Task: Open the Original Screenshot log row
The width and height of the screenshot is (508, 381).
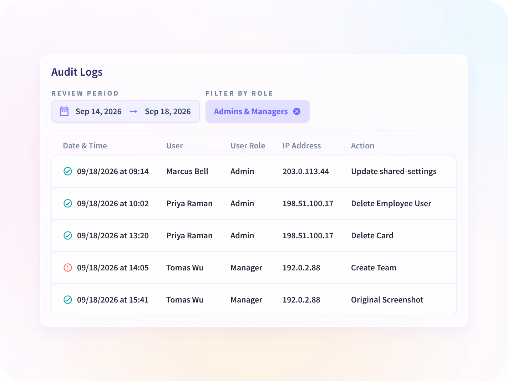Action: click(254, 299)
